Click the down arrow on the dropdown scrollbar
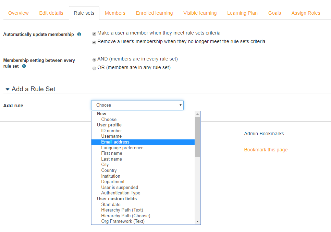The height and width of the screenshot is (232, 331). pos(198,221)
